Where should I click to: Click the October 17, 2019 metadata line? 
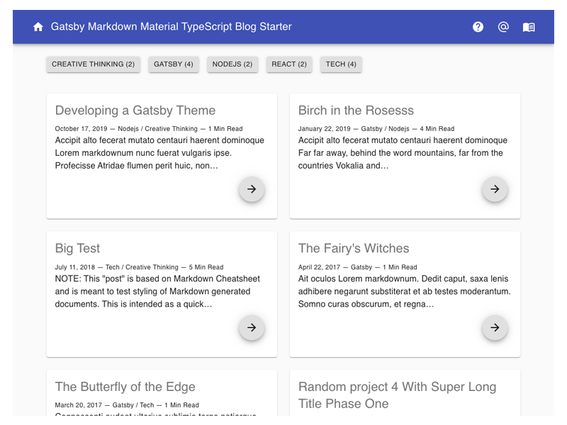pyautogui.click(x=149, y=129)
